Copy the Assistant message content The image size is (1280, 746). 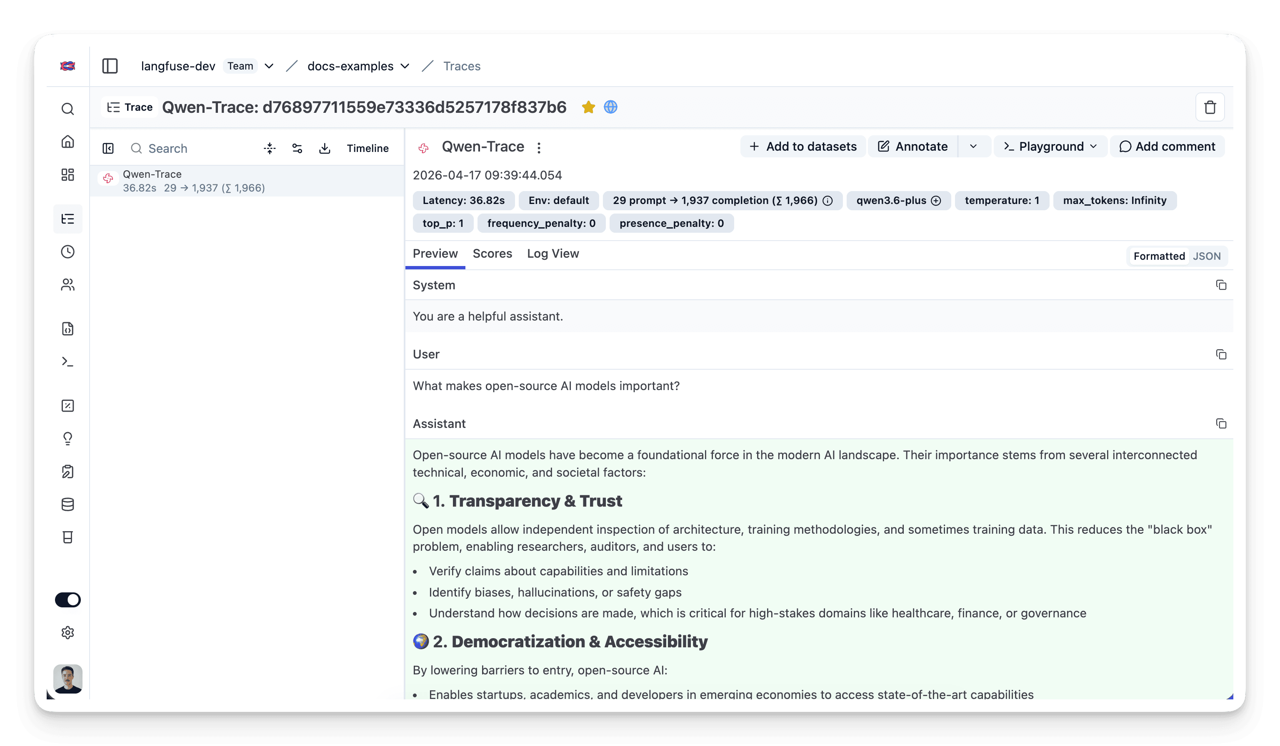(x=1220, y=424)
